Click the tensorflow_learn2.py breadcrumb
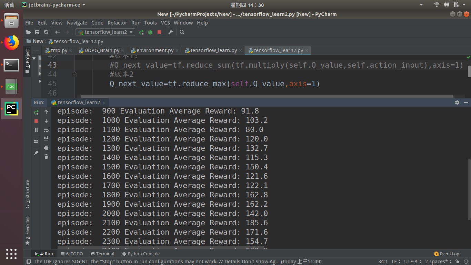The height and width of the screenshot is (265, 471). point(76,41)
